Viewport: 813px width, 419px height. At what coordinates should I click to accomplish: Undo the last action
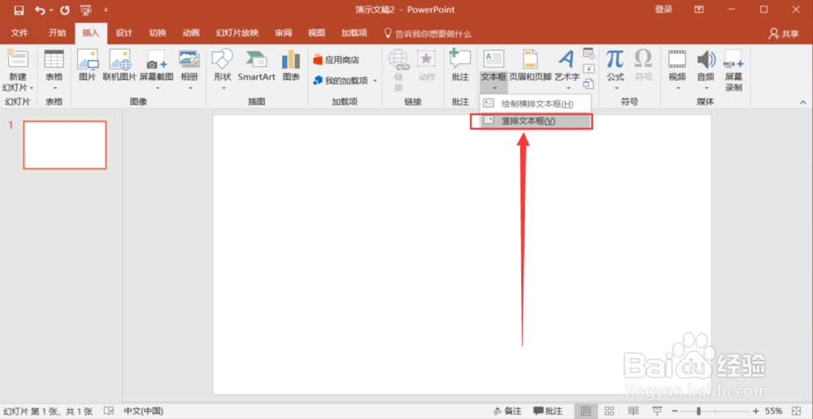[40, 10]
